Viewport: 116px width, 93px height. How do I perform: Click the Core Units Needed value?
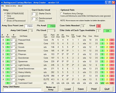pos(83,26)
